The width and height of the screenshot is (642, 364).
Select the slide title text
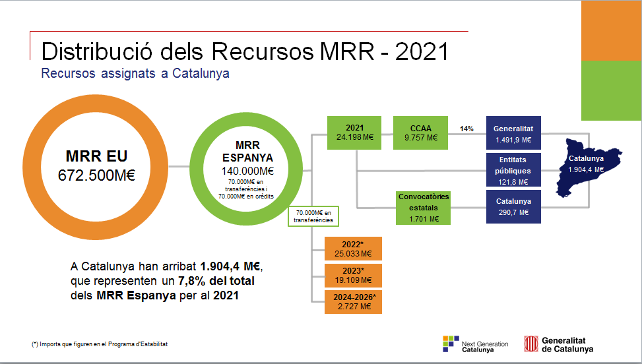click(x=245, y=51)
